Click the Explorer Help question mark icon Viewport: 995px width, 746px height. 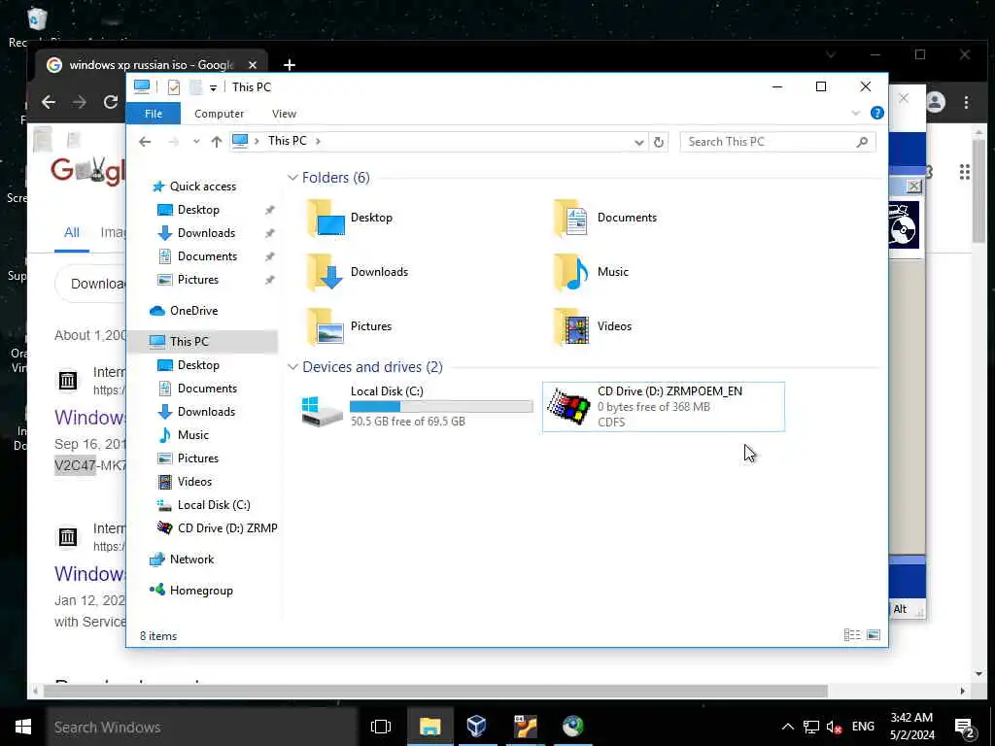pos(877,113)
